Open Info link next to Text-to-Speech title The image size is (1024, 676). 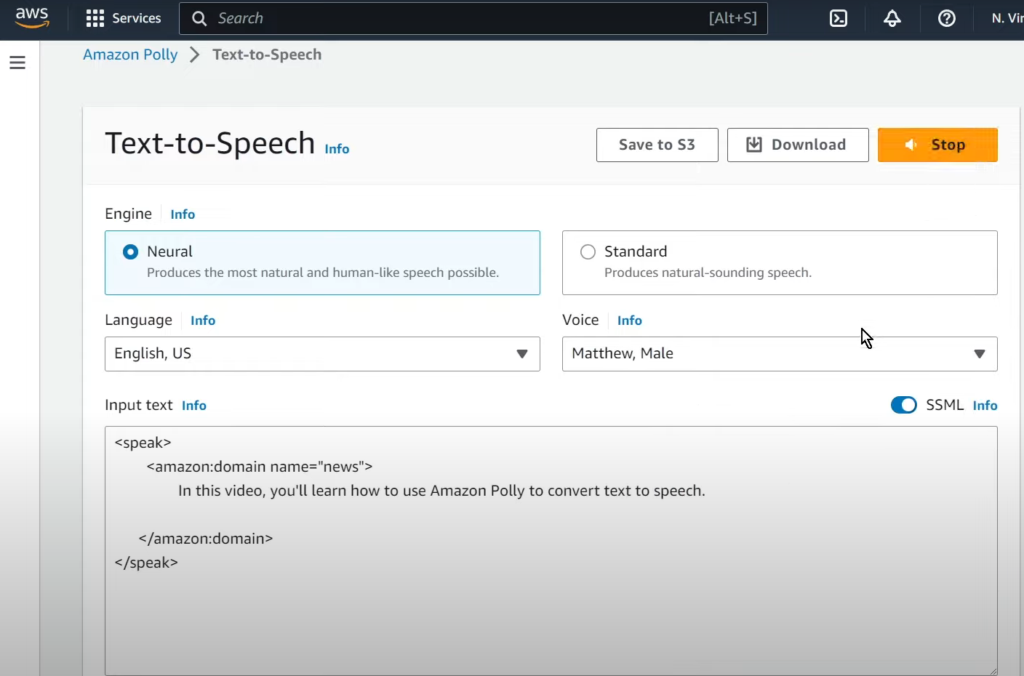pos(337,149)
